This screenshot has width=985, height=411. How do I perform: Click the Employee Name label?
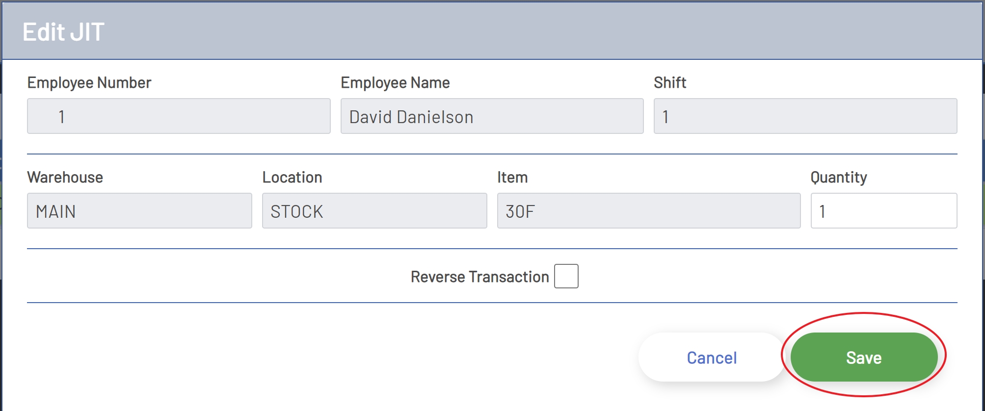pos(395,82)
